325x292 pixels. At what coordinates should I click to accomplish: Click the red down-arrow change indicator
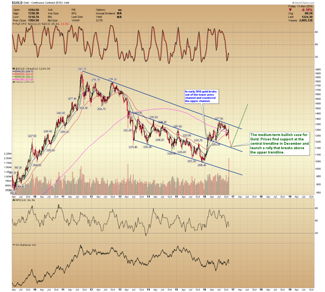click(290, 10)
